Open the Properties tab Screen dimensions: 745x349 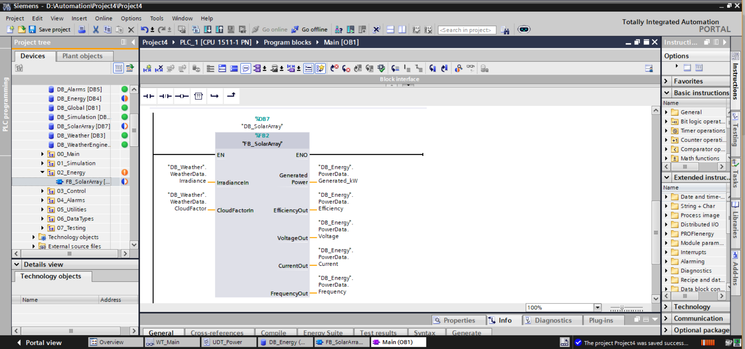459,320
